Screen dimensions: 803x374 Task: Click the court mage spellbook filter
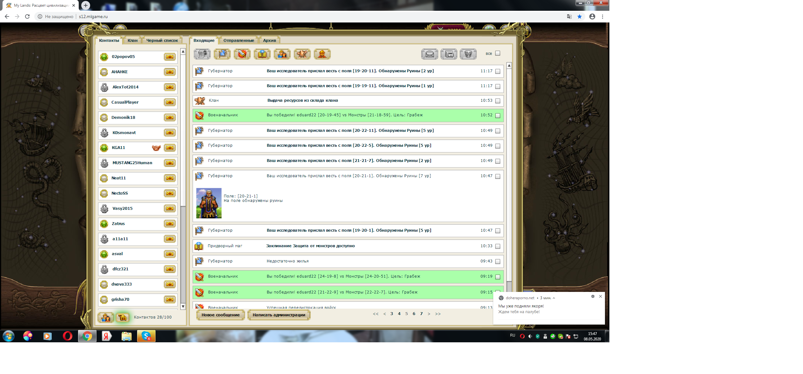(x=262, y=54)
